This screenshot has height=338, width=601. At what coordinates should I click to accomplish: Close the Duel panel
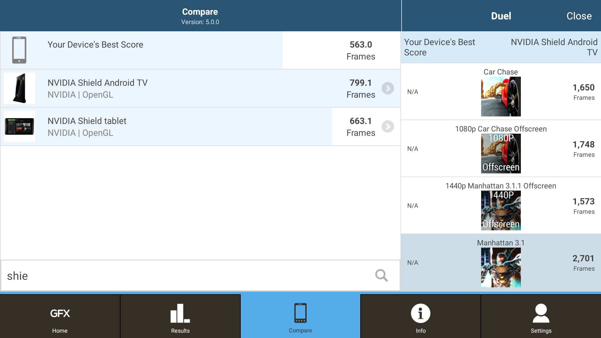point(579,16)
